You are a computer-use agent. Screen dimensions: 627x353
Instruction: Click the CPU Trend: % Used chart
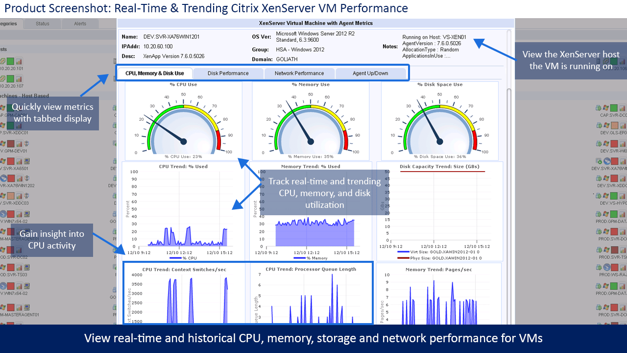[x=183, y=211]
